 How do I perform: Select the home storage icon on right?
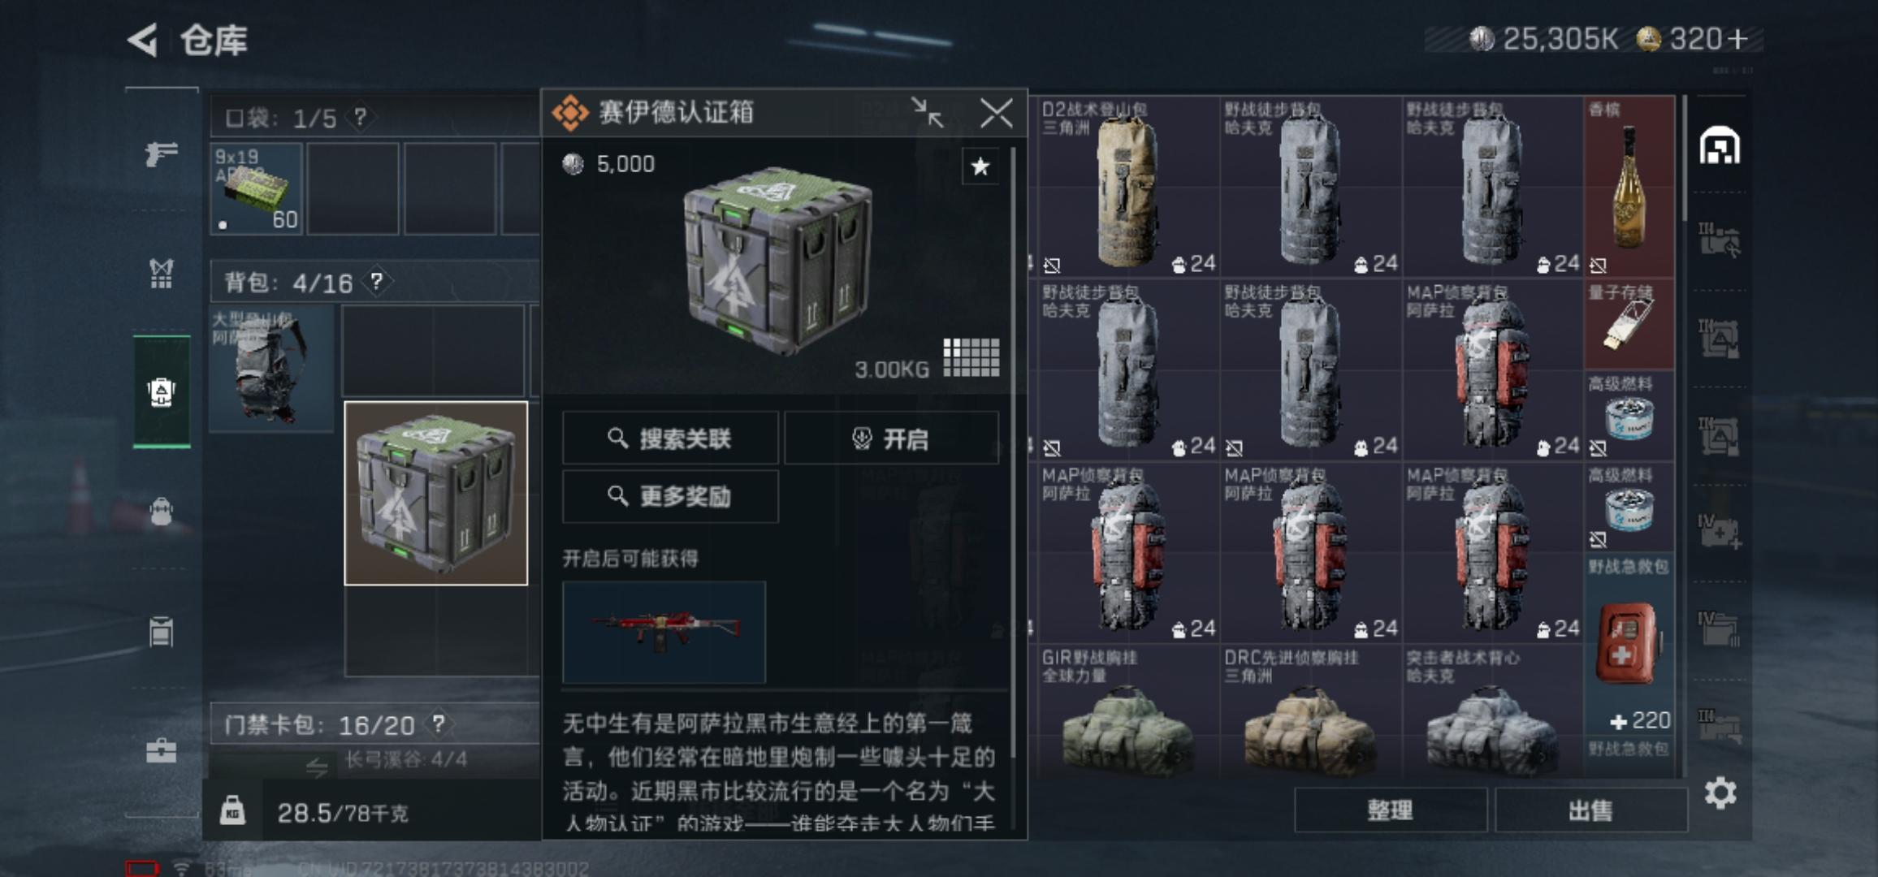[x=1720, y=145]
